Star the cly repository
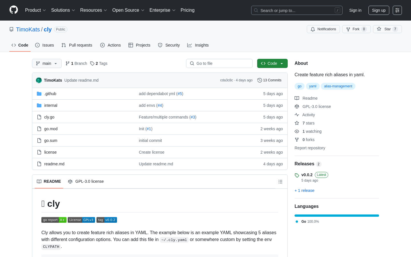The image size is (411, 257). click(387, 29)
